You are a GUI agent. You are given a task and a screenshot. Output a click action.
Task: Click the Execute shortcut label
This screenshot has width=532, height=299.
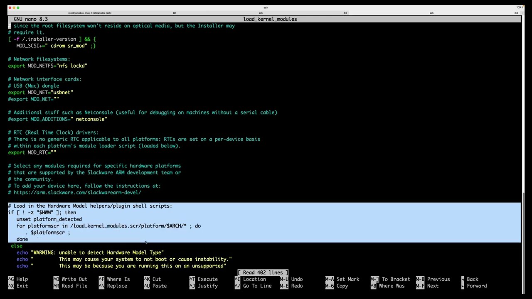[x=208, y=279]
